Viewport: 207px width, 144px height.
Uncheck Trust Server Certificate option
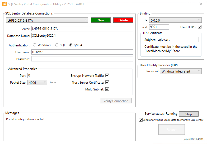click(x=107, y=83)
